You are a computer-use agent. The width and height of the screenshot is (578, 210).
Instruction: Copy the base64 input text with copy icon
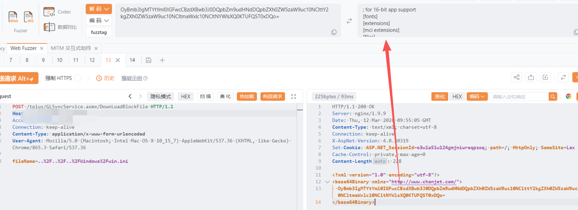[334, 32]
